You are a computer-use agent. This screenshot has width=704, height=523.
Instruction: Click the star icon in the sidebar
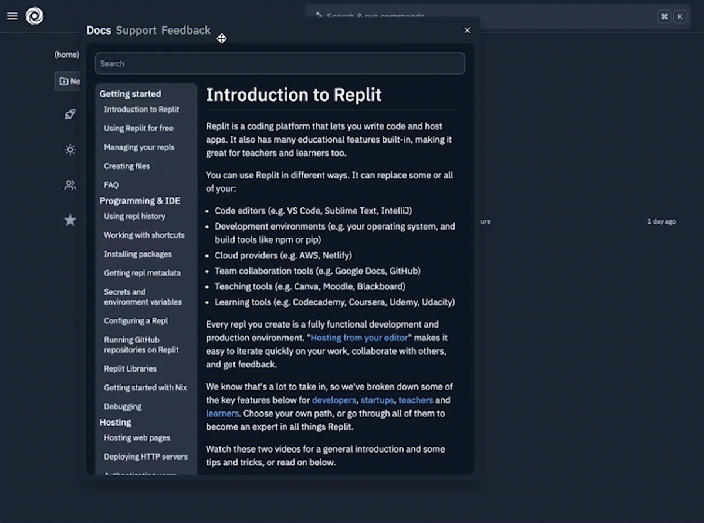click(70, 220)
